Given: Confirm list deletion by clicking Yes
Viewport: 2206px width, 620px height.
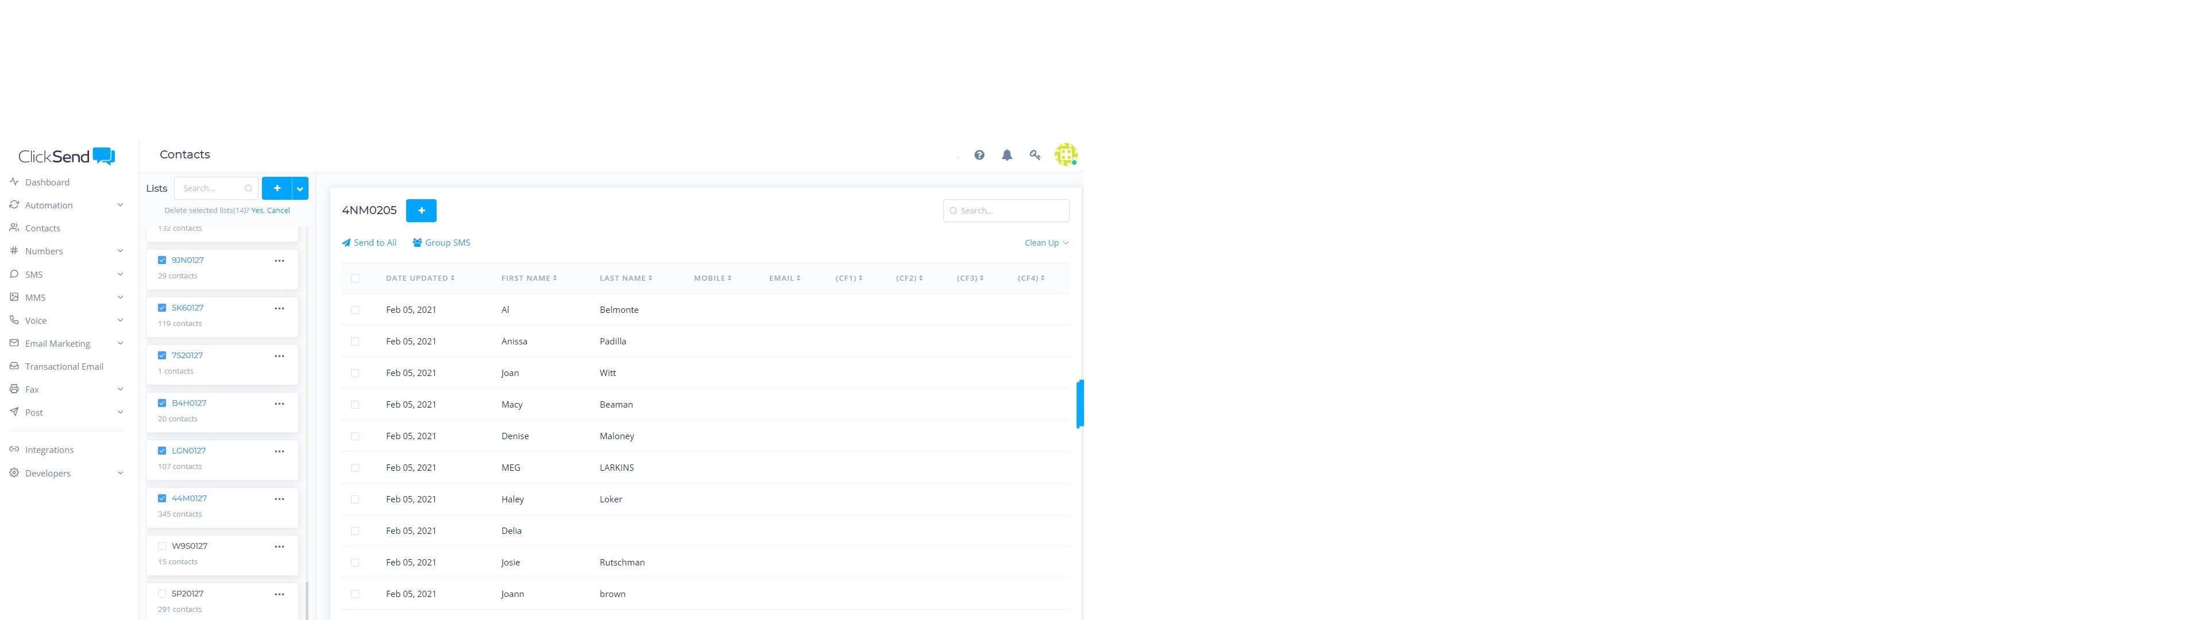Looking at the screenshot, I should click(257, 211).
